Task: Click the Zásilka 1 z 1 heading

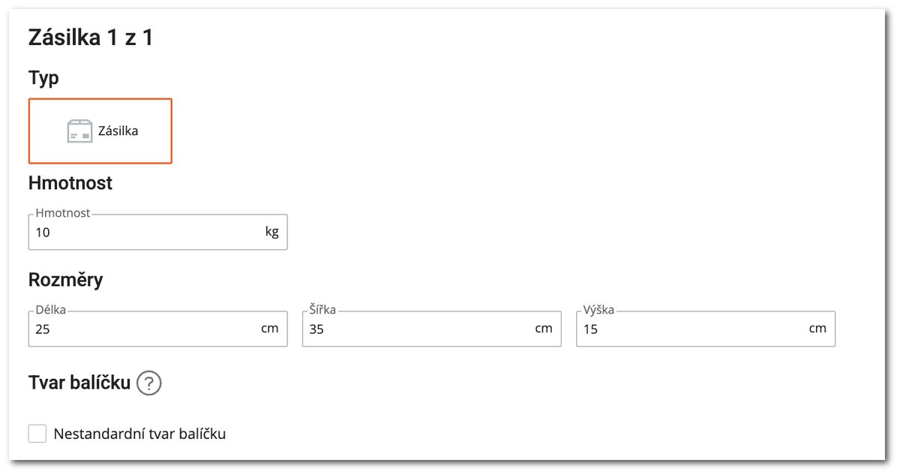Action: point(91,38)
